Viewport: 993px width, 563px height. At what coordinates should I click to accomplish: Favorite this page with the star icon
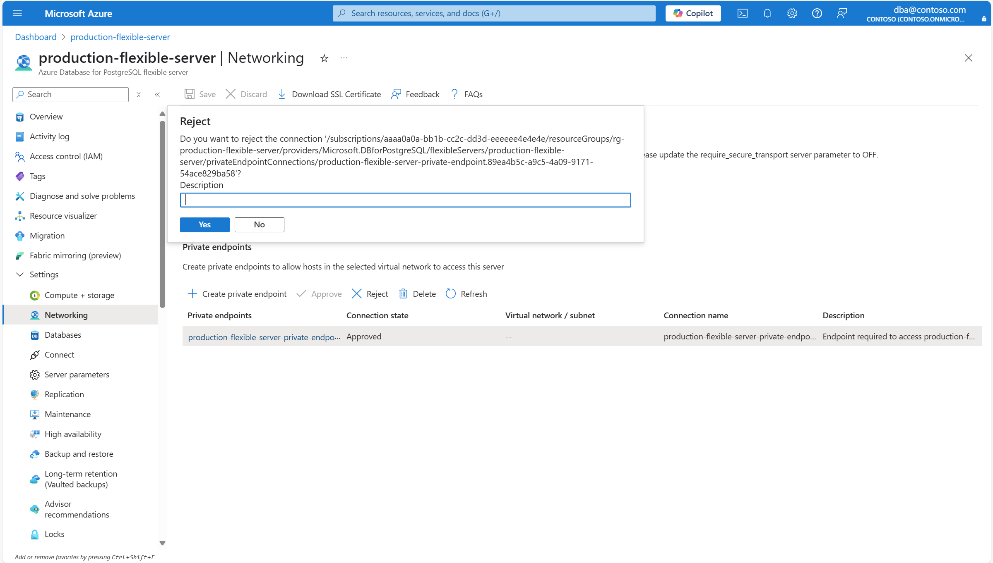(324, 58)
